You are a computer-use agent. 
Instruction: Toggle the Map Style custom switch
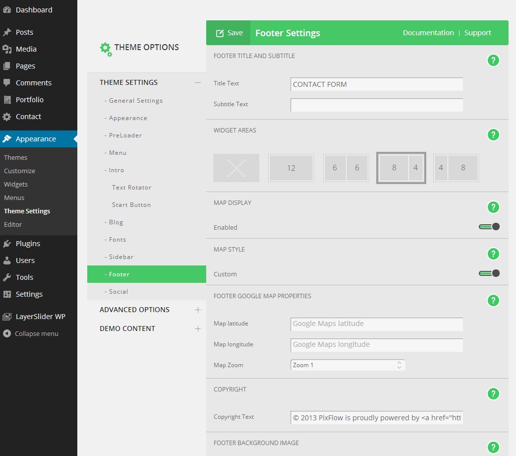(x=489, y=273)
